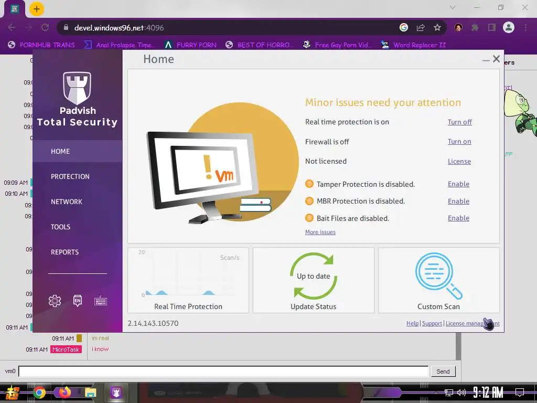
Task: Open Update Status tile
Action: (x=314, y=280)
